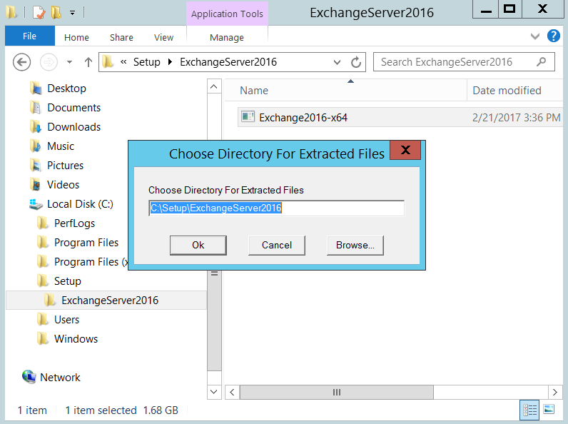Click Browse... to choose a folder

(355, 245)
